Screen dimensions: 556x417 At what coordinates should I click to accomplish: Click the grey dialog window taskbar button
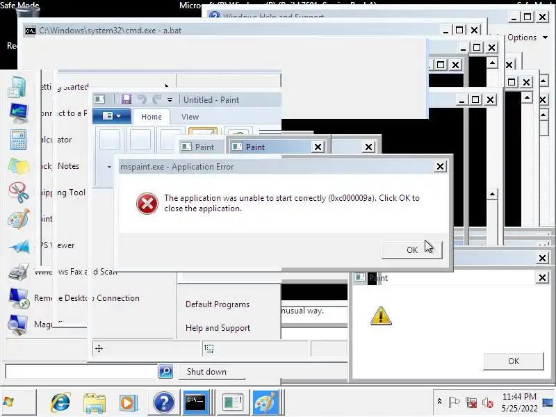(233, 402)
